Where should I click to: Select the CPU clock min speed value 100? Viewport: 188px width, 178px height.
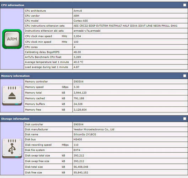[76, 42]
